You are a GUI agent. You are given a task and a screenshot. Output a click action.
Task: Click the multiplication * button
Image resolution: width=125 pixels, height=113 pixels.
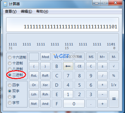click(102, 85)
